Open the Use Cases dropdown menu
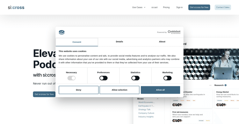The image size is (239, 124). (139, 7)
